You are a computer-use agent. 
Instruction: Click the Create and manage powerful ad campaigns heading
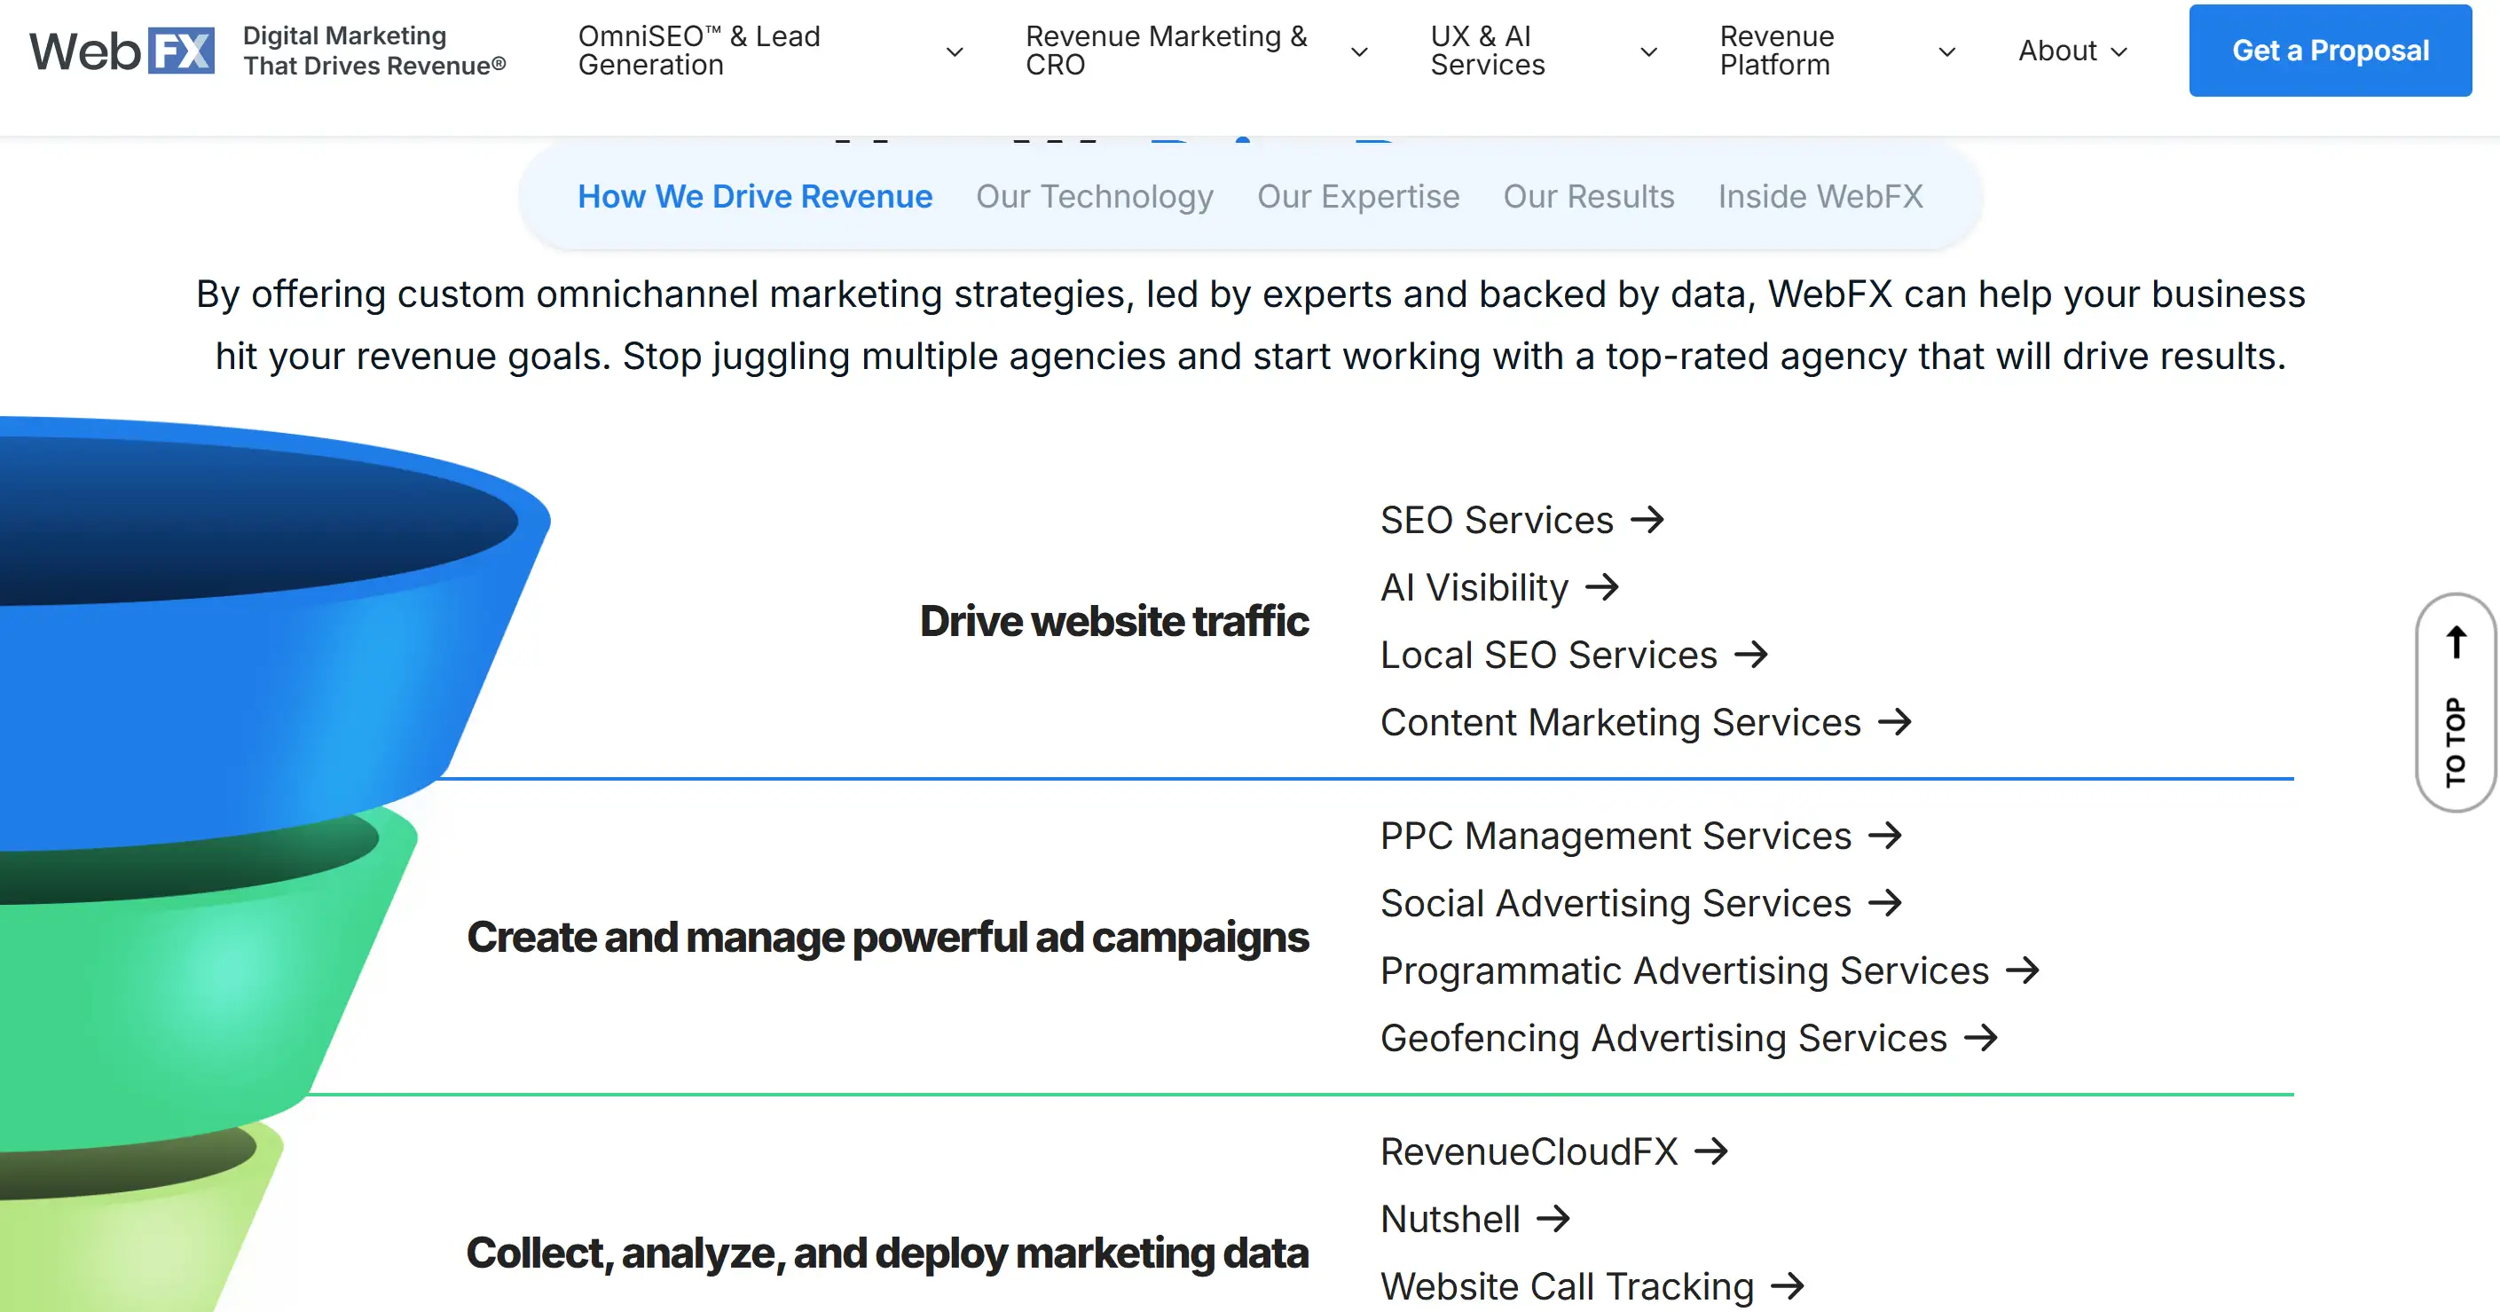point(888,938)
